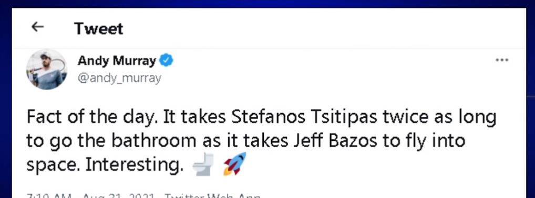Go back using the left arrow
The width and height of the screenshot is (535, 198).
[x=37, y=27]
